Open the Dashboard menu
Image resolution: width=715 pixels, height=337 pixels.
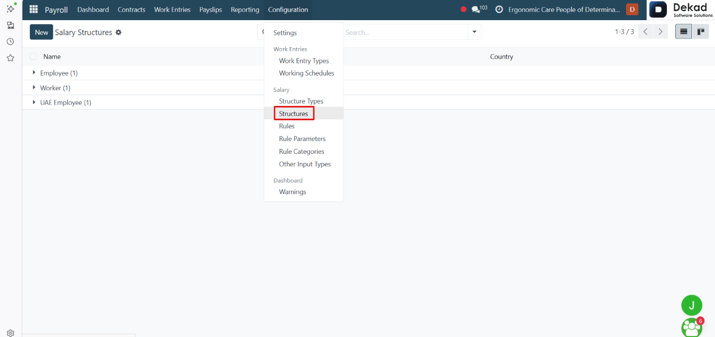tap(93, 10)
